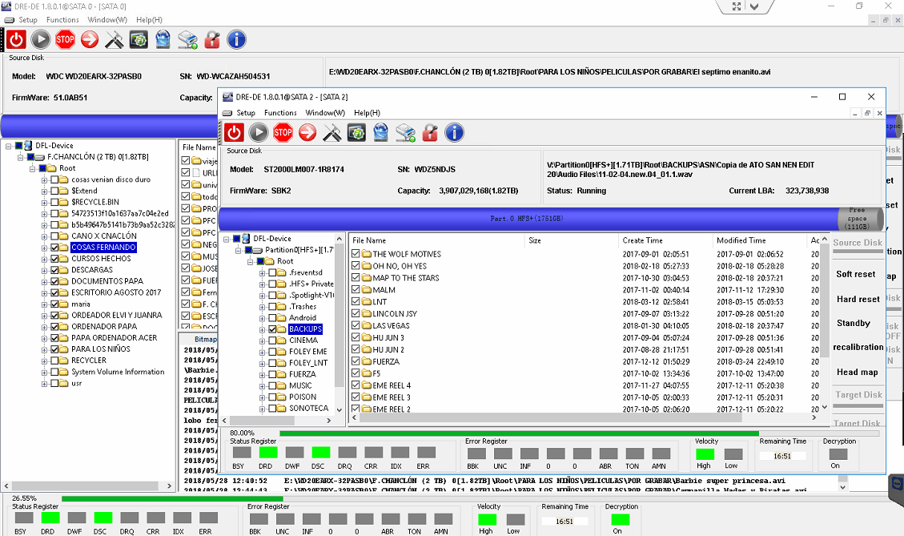
Task: Click the blue globe disk icon in SATA 0
Action: (x=163, y=40)
